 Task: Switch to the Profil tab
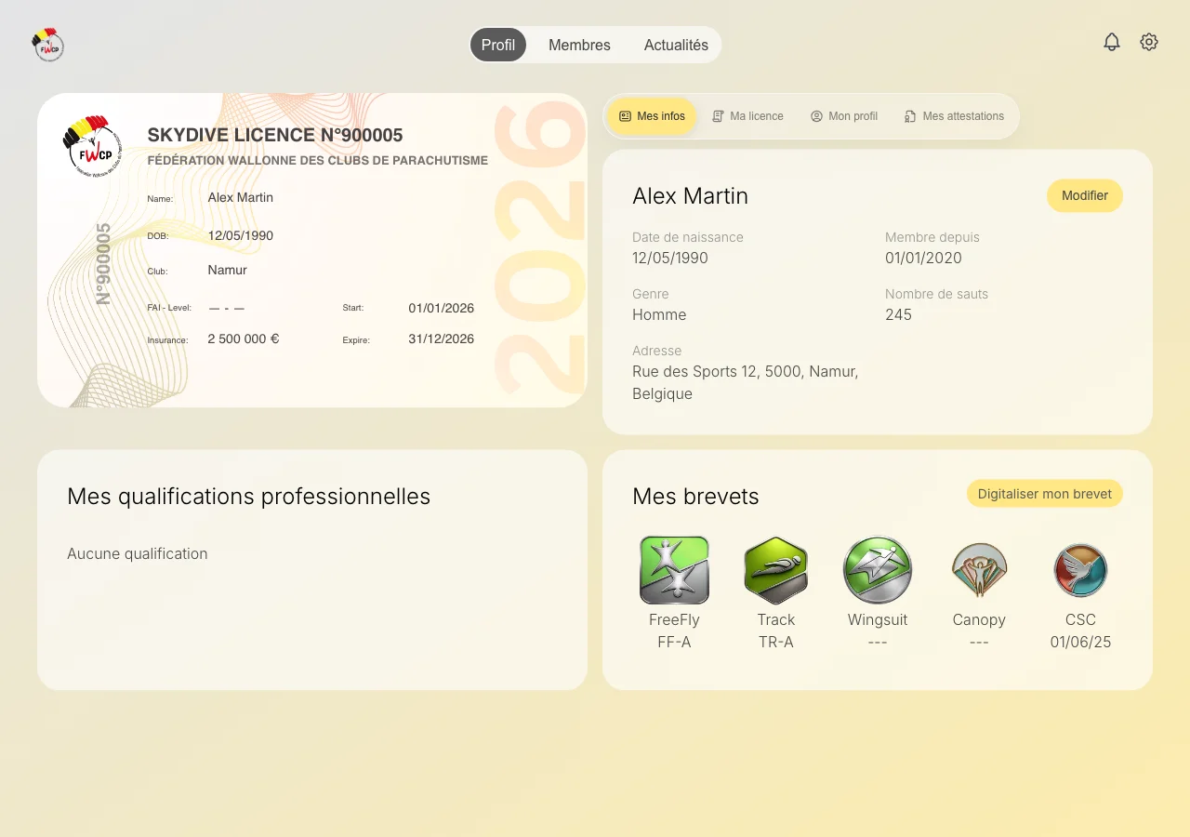498,45
